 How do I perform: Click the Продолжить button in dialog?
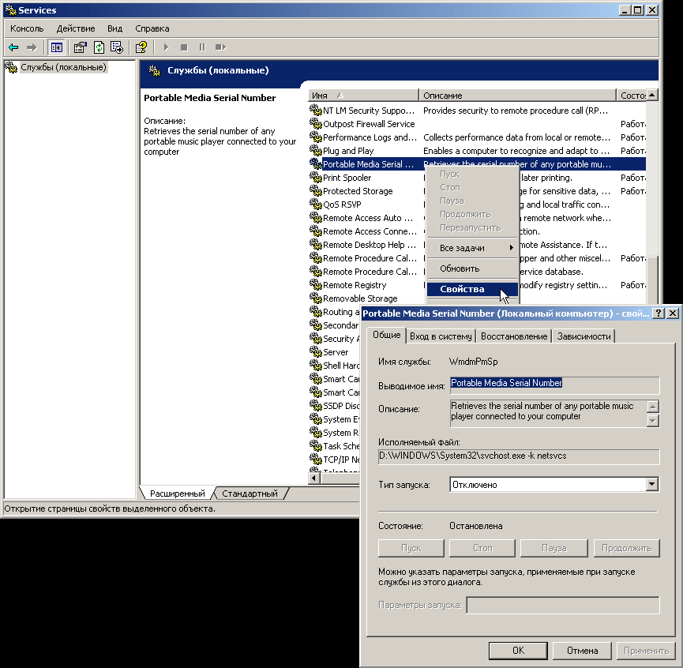pos(626,548)
